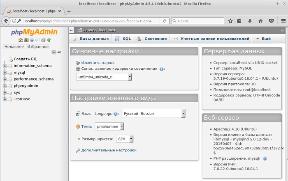The height and width of the screenshot is (181, 288).
Task: Toggle the link with main panel chain icon
Action: (59, 52)
